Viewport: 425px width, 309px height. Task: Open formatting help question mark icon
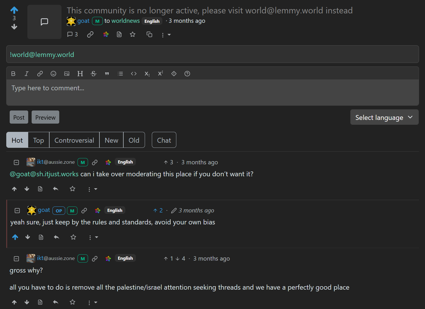pos(187,74)
